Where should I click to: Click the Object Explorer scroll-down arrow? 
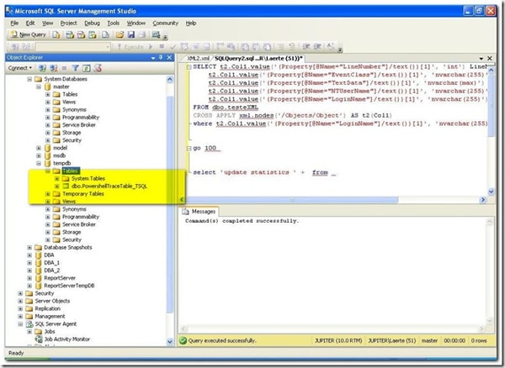[x=170, y=342]
